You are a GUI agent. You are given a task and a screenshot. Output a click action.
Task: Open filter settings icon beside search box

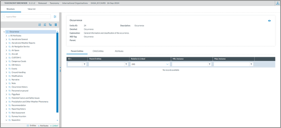[x=55, y=16]
